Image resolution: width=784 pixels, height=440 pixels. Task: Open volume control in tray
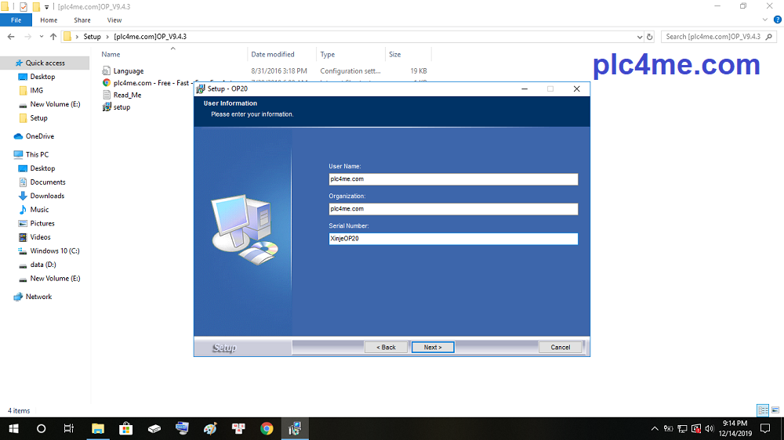pos(709,428)
